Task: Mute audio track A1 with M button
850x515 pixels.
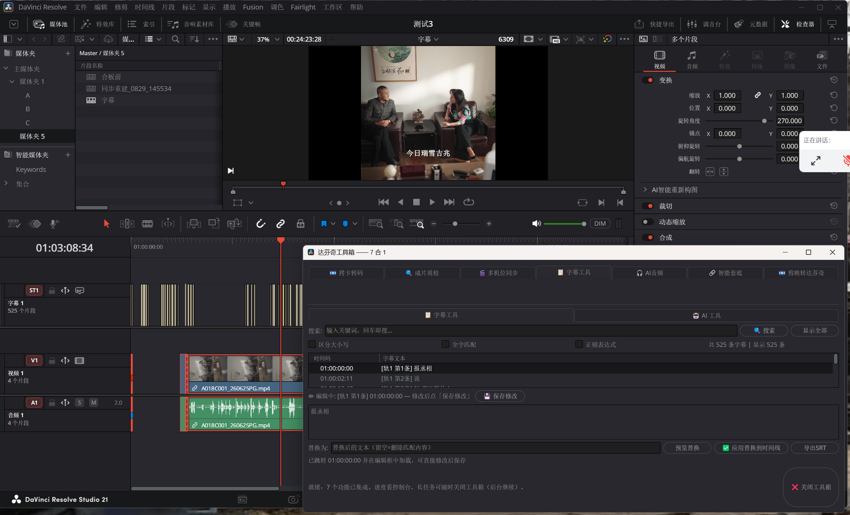Action: point(93,403)
